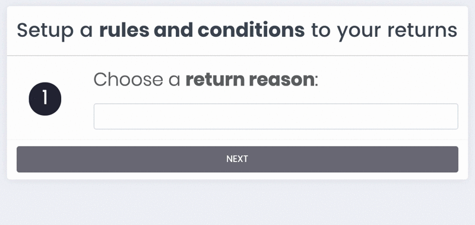Screen dimensions: 475x225
Task: Click the word 'returns' in the title
Action: [422, 30]
